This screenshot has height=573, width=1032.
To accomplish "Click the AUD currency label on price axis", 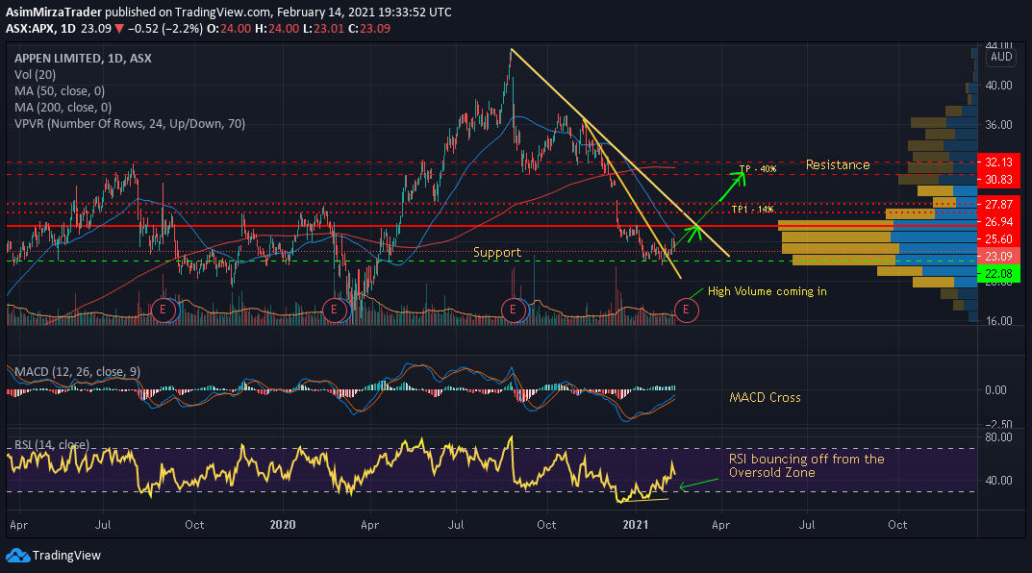I will tap(1001, 57).
